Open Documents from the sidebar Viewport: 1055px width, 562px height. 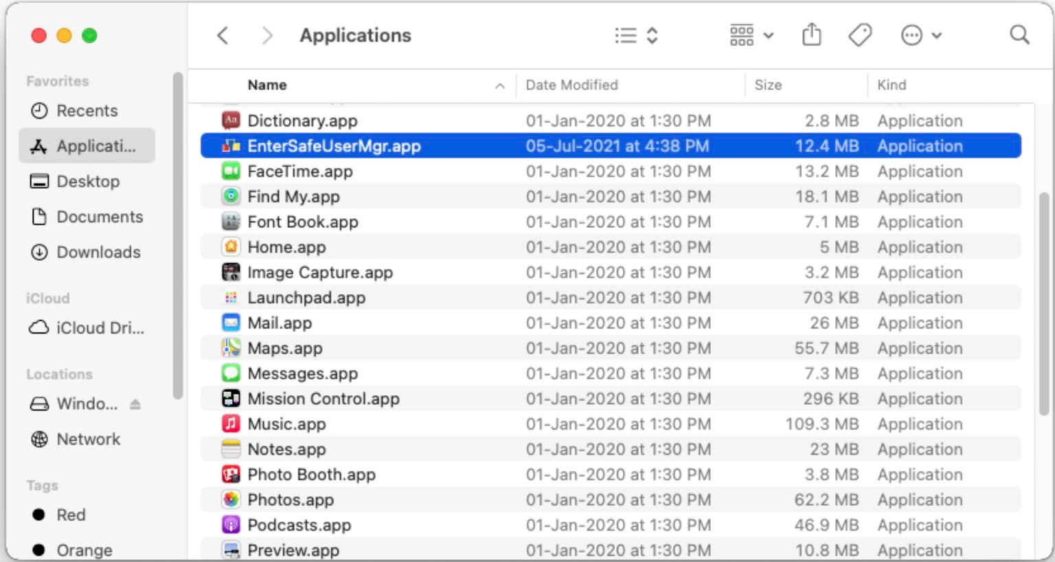tap(87, 217)
